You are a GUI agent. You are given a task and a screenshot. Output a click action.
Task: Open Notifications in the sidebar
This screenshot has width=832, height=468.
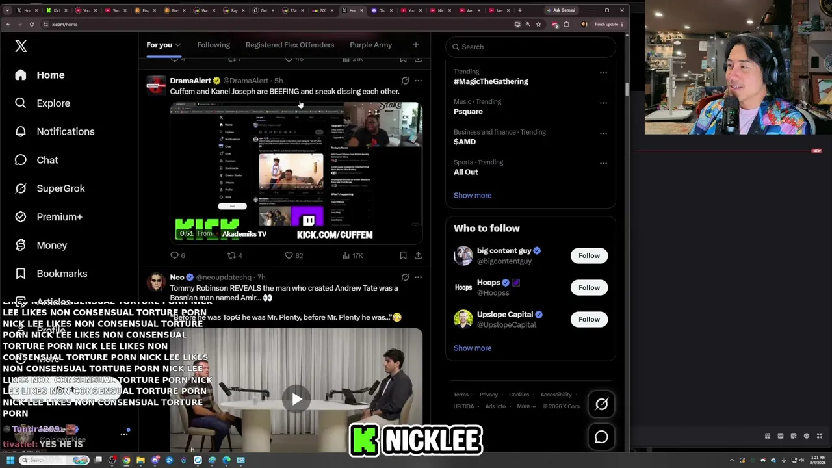tap(55, 131)
